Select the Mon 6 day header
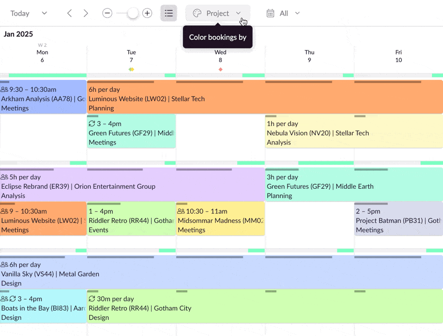 (42, 56)
